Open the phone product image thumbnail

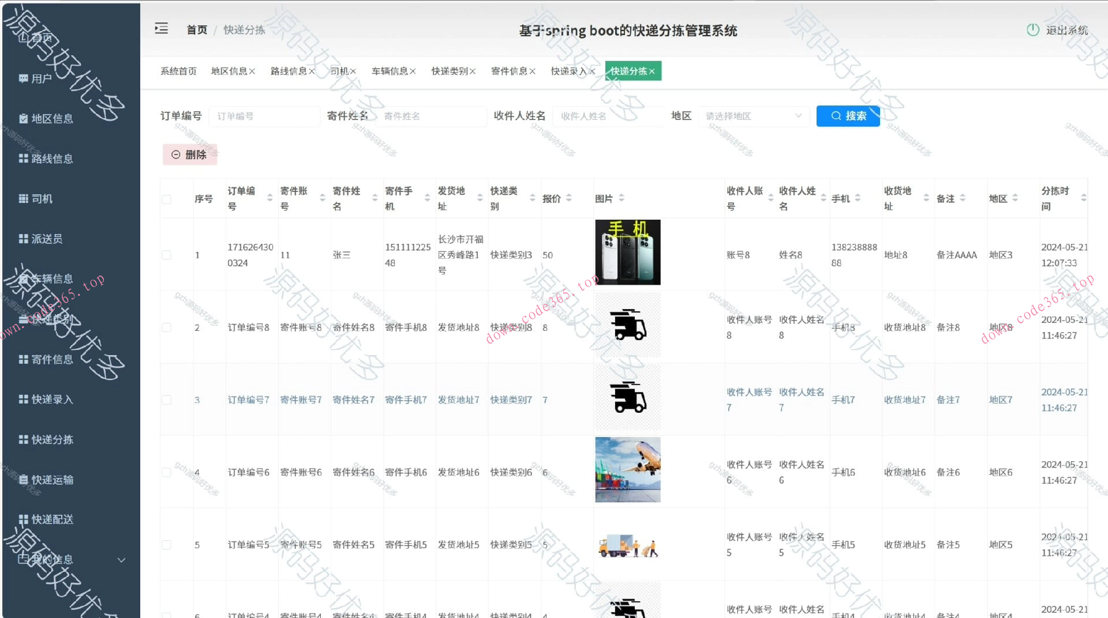[627, 252]
